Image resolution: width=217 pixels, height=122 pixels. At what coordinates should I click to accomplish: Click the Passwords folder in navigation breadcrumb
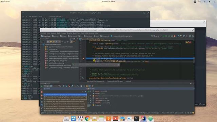tap(105, 36)
